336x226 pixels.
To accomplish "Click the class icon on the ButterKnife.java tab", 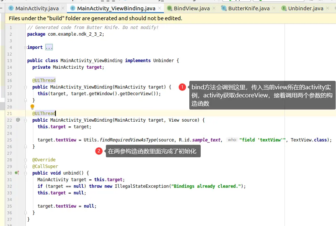I will 224,8.
